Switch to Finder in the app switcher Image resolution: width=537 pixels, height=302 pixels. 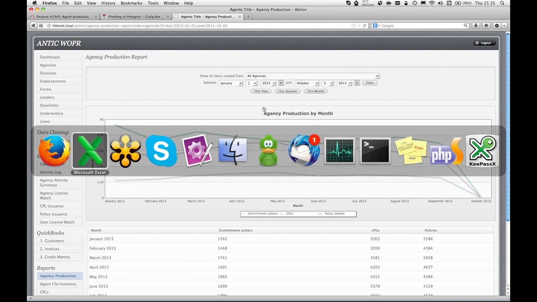click(233, 151)
